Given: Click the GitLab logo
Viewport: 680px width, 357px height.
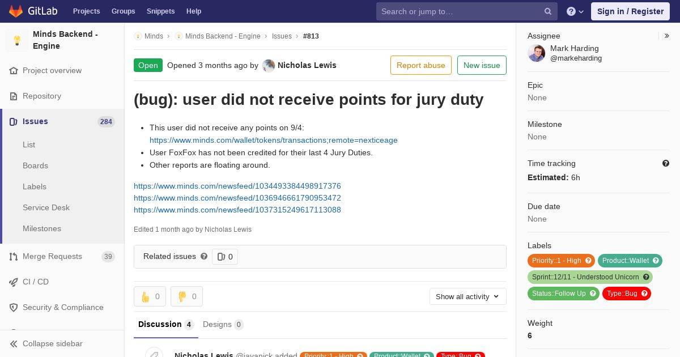Looking at the screenshot, I should tap(32, 11).
